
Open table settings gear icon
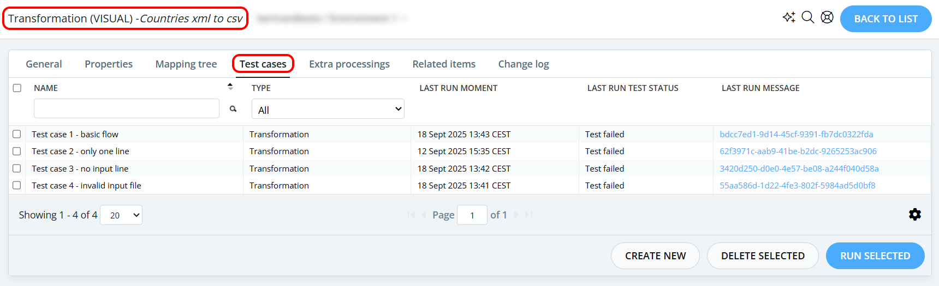pyautogui.click(x=915, y=215)
